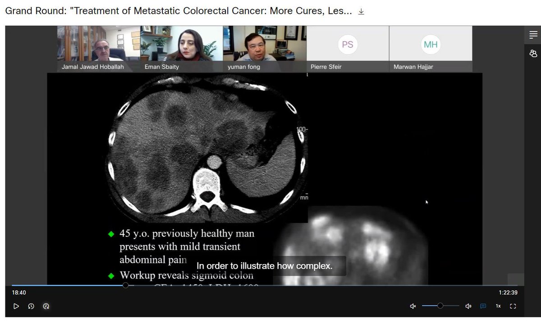Select yuman fong's video tile
The height and width of the screenshot is (329, 541).
pos(264,45)
